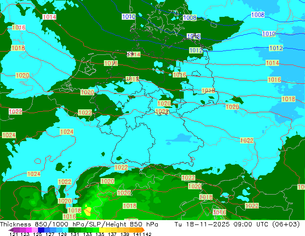Click the timestamp 'Tu 18-11-2025 09:00 UTC (06+03)'
The image size is (305, 236).
click(237, 224)
